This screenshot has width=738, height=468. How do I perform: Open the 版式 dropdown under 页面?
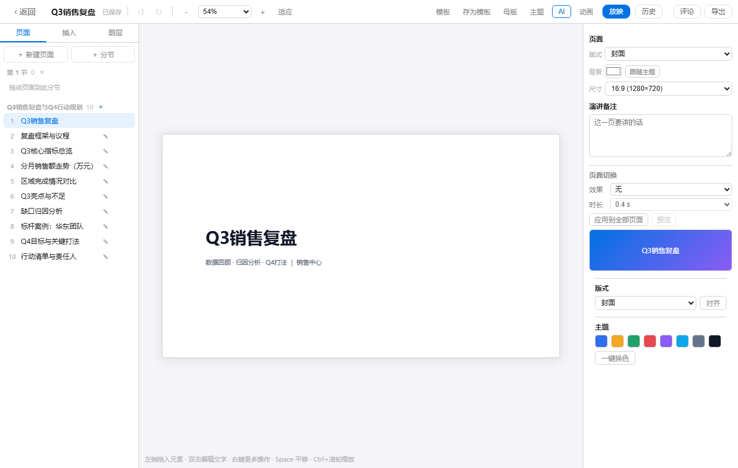pyautogui.click(x=668, y=54)
